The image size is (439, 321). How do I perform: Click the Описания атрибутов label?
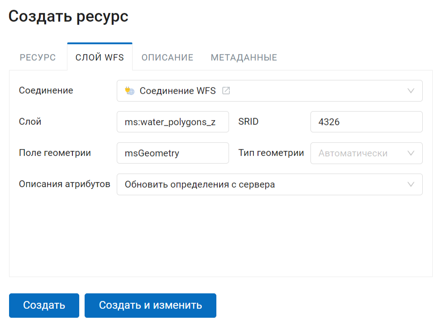65,184
